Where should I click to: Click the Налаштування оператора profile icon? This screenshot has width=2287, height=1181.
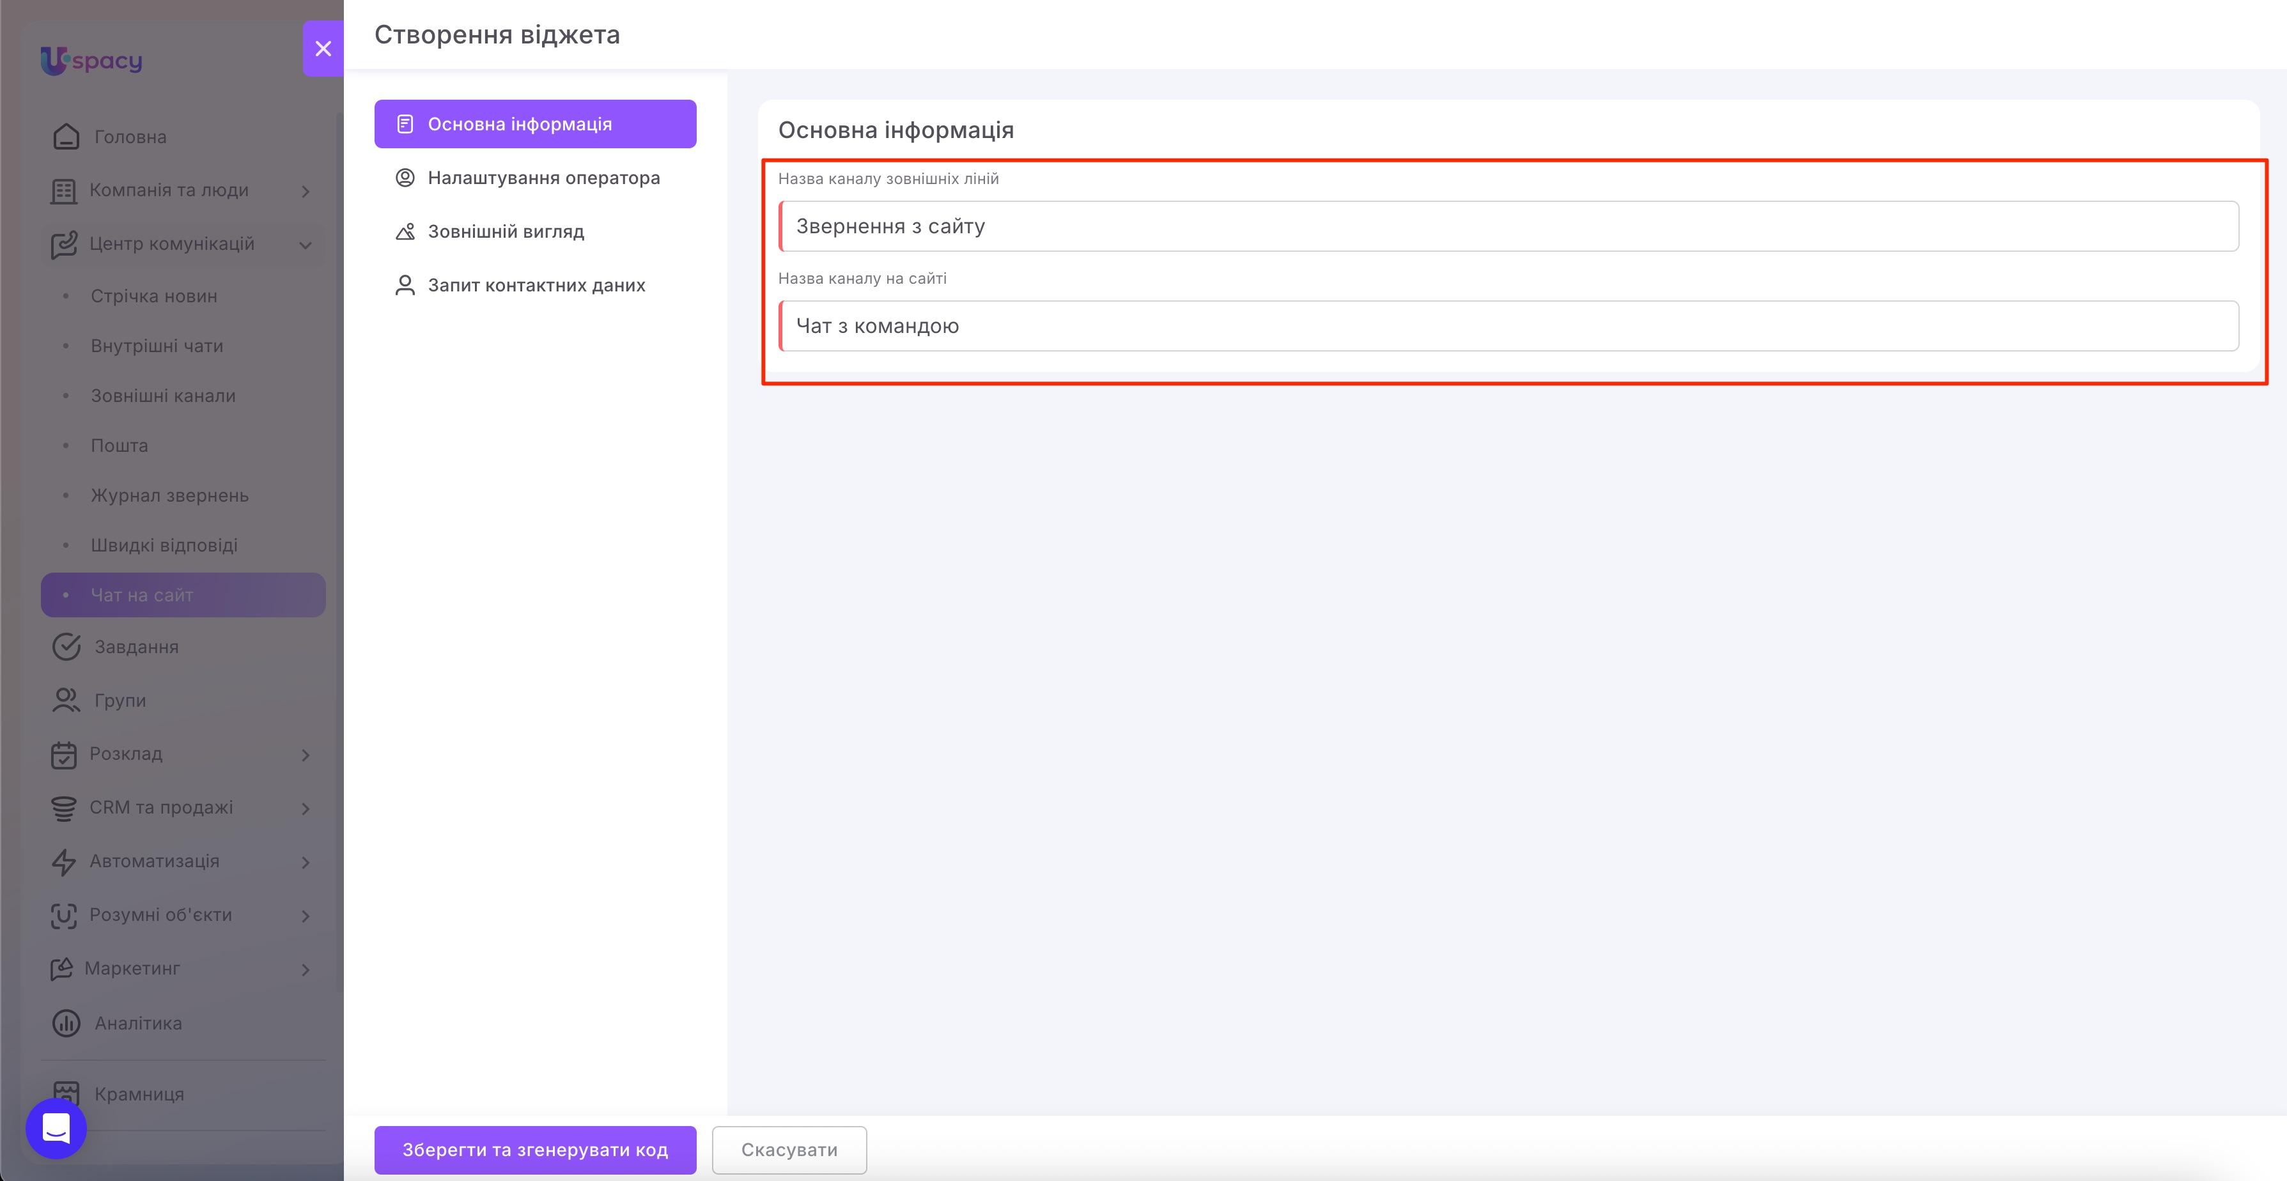405,178
